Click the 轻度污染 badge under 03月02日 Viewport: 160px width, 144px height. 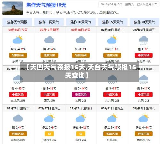point(144,134)
